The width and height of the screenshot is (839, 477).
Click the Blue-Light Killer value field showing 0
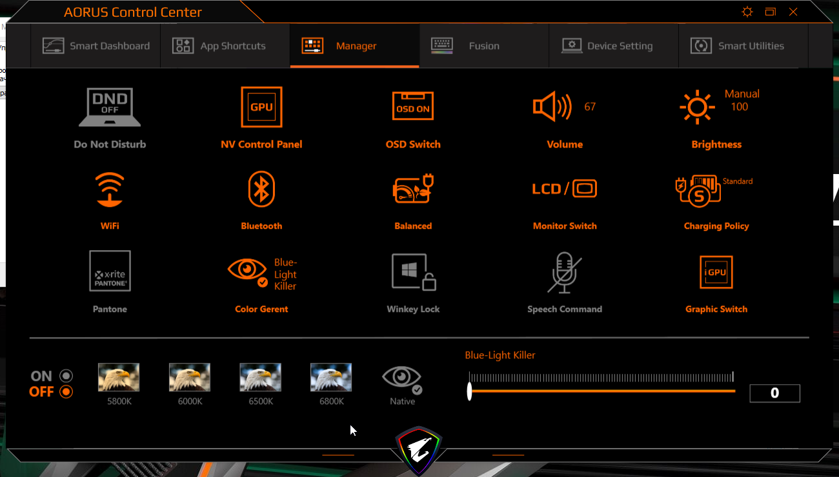tap(774, 393)
